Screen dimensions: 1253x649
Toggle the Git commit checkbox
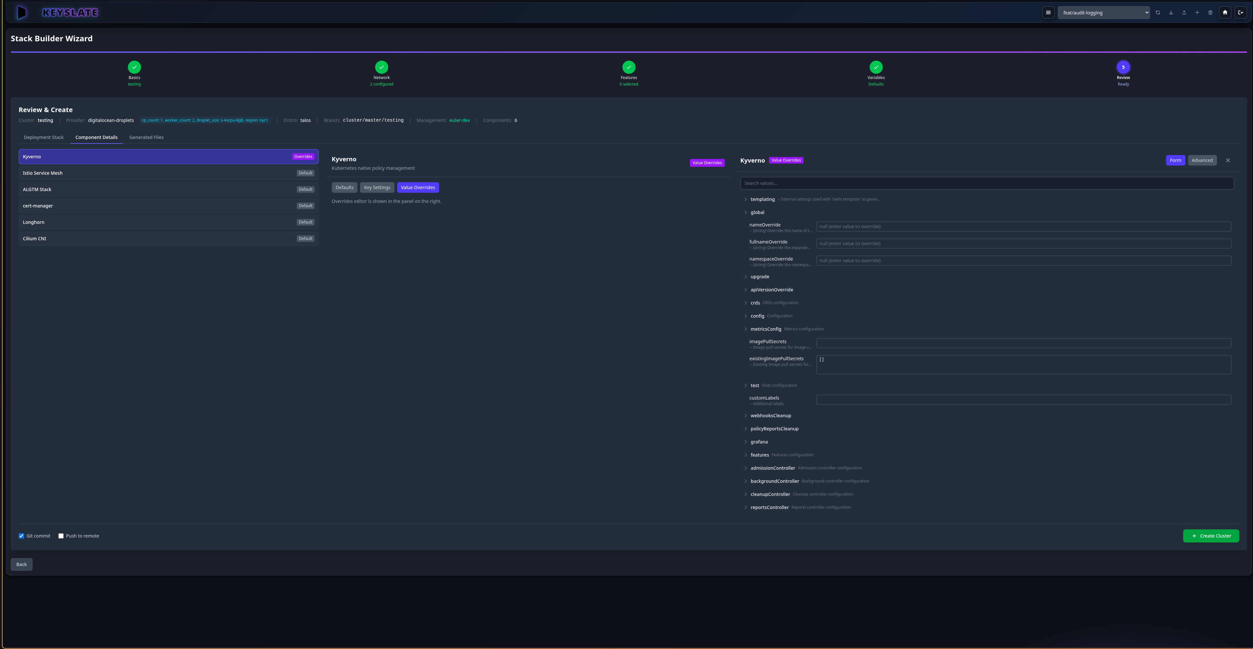point(21,536)
